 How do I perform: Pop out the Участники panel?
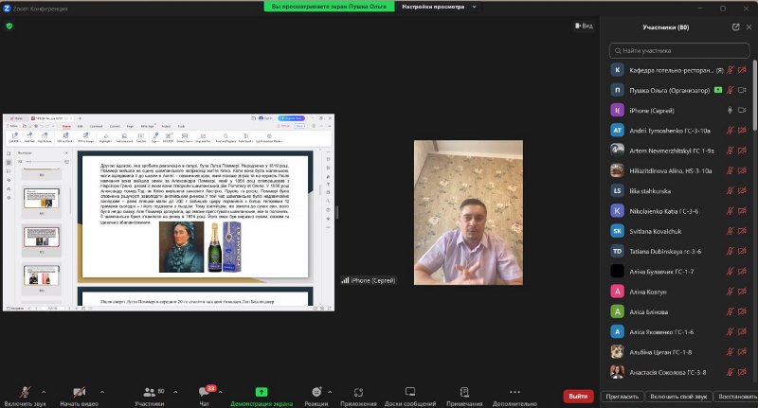pyautogui.click(x=736, y=27)
